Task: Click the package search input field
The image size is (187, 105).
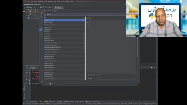Action: coord(85,14)
